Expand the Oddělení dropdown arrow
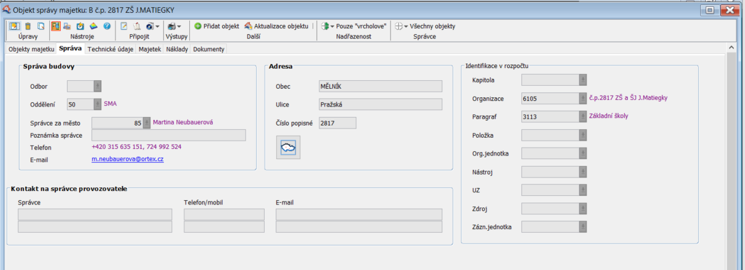This screenshot has width=745, height=270. click(97, 105)
